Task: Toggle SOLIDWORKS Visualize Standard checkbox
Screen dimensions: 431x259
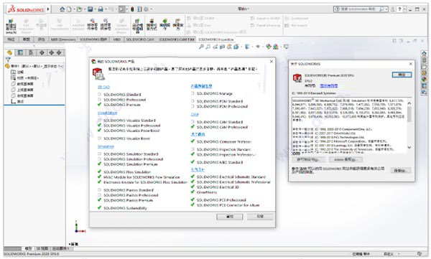Action: (99, 121)
